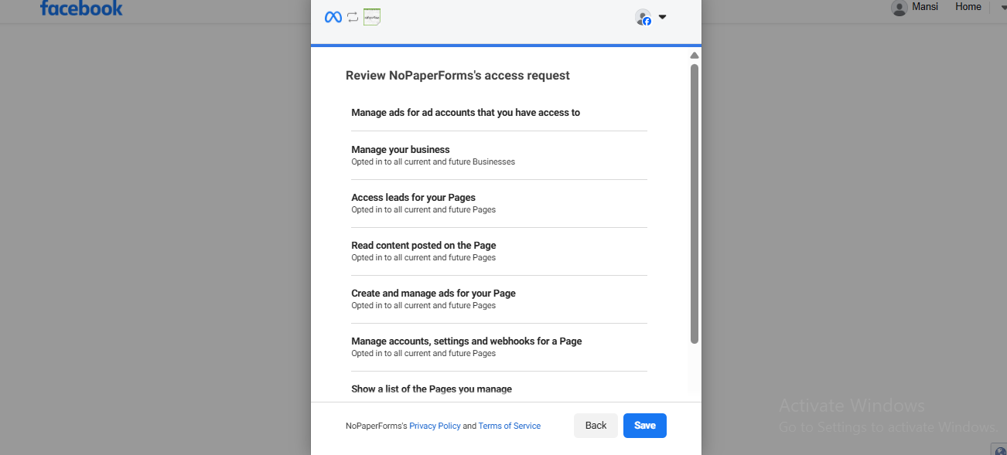Click the profile avatar in dialog header

tap(643, 17)
